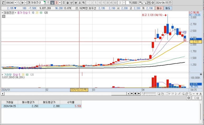Click the 매도 sell button
The width and height of the screenshot is (204, 125).
168,8
